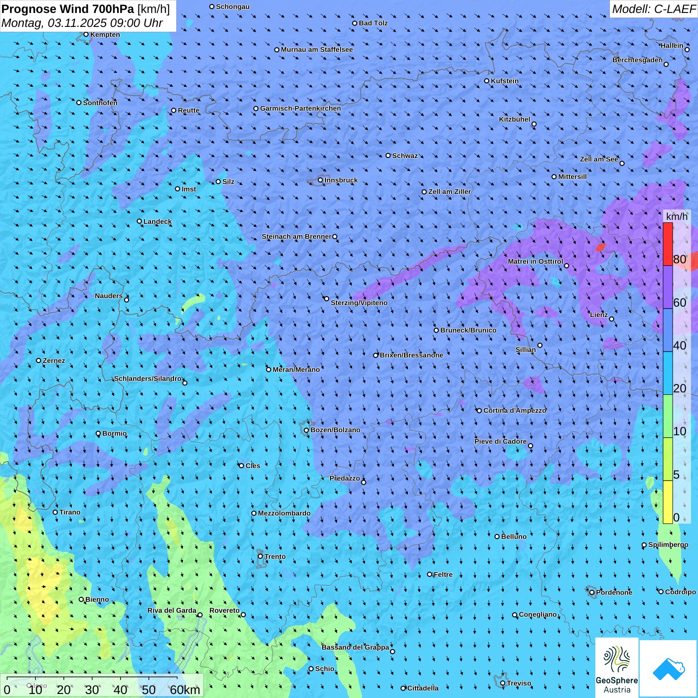Click the 'km/h' legend unit label
This screenshot has width=698, height=698.
[677, 216]
